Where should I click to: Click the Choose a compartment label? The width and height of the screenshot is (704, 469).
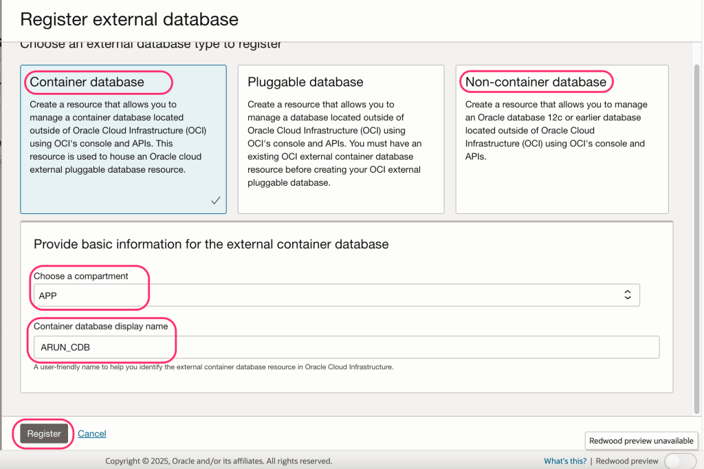click(x=81, y=276)
